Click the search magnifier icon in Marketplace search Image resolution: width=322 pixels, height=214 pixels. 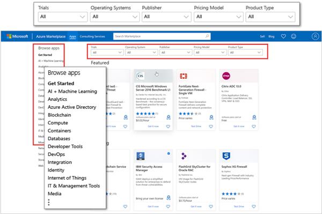coord(207,36)
